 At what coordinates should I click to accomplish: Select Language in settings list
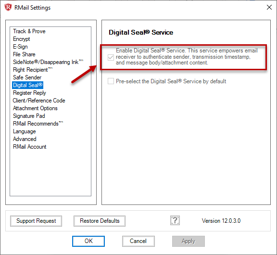point(25,131)
